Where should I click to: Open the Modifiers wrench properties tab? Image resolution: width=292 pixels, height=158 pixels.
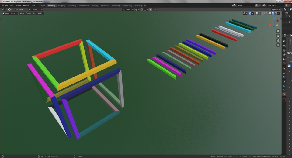(284, 73)
